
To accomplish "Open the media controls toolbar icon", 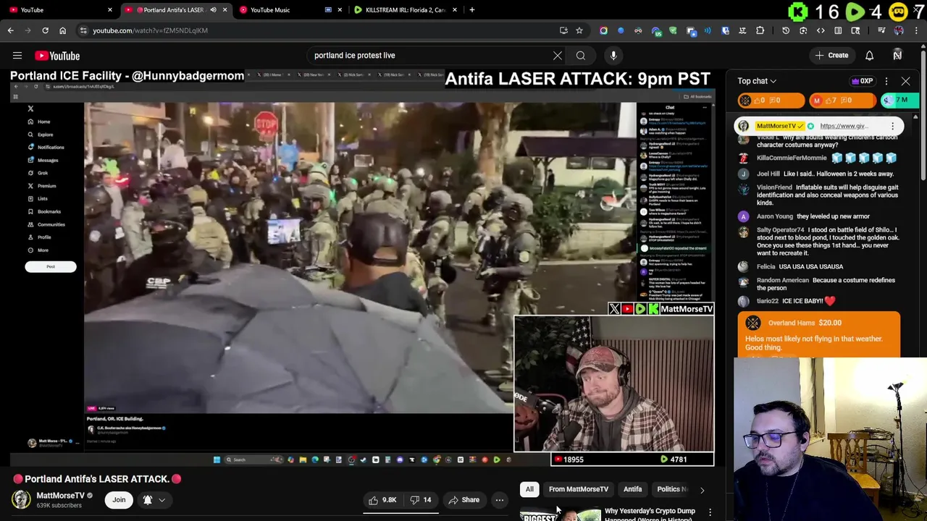I will (x=881, y=30).
